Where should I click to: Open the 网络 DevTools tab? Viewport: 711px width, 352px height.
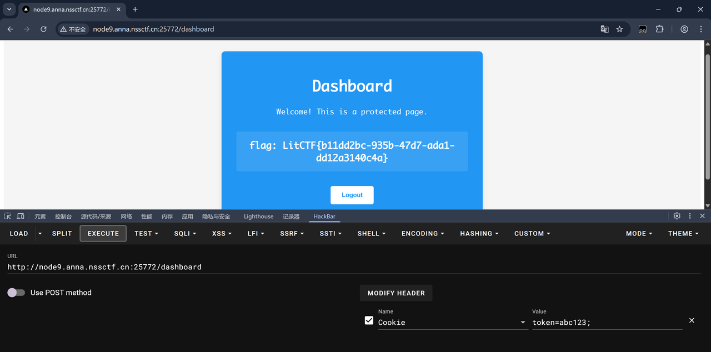tap(127, 217)
